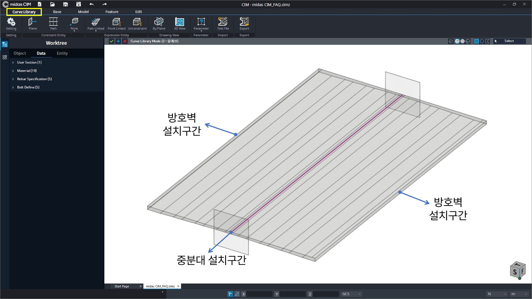Viewport: 532px width, 299px height.
Task: Expand the Bolt Define (5) node
Action: point(13,87)
